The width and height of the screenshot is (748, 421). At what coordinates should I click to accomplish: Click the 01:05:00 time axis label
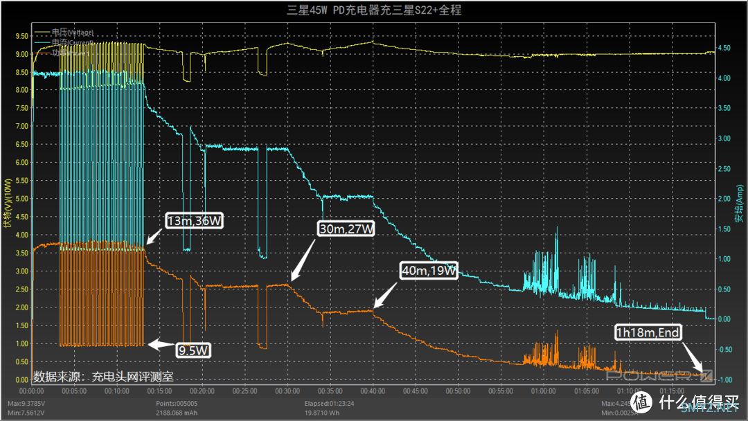point(587,391)
